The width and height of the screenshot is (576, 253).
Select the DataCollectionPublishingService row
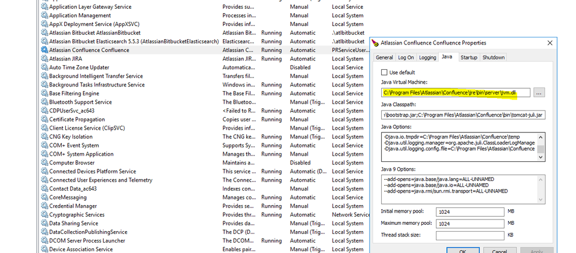click(204, 232)
